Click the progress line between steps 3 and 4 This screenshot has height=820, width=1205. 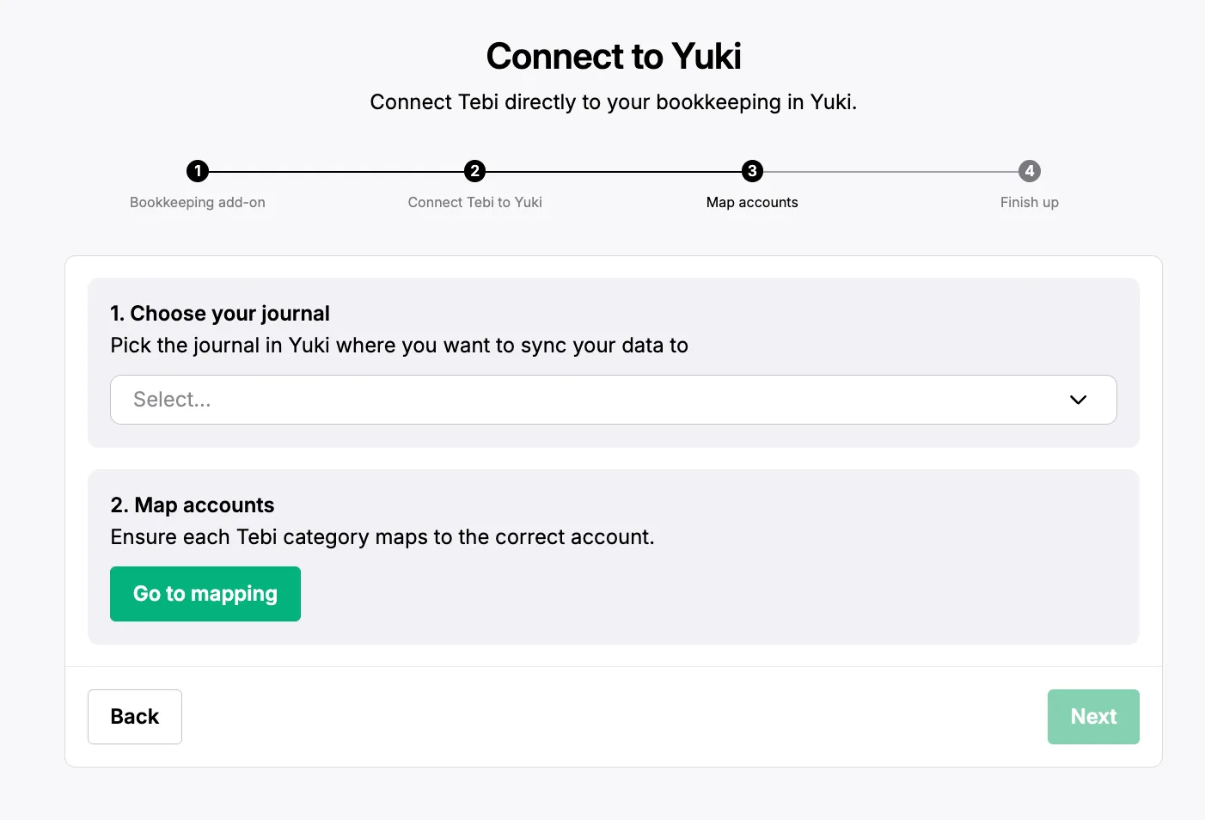(890, 172)
